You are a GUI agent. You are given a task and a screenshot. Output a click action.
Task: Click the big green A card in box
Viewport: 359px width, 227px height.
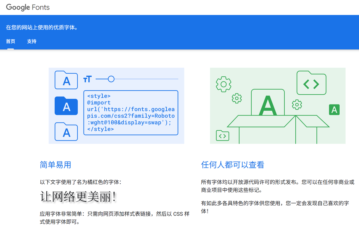click(x=268, y=103)
